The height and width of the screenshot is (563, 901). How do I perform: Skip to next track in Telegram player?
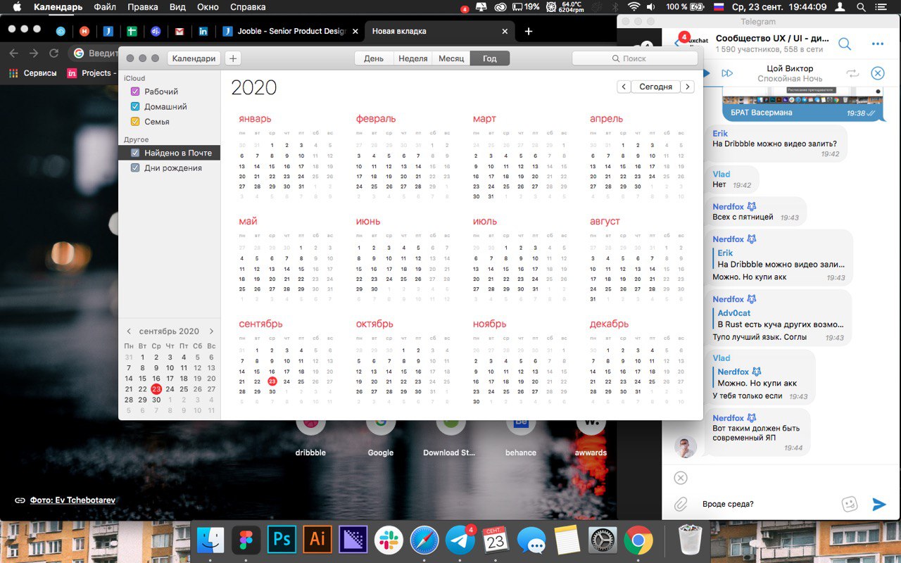(728, 73)
